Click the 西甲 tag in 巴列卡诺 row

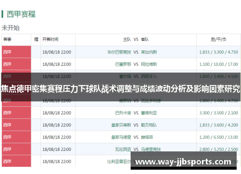pyautogui.click(x=7, y=113)
